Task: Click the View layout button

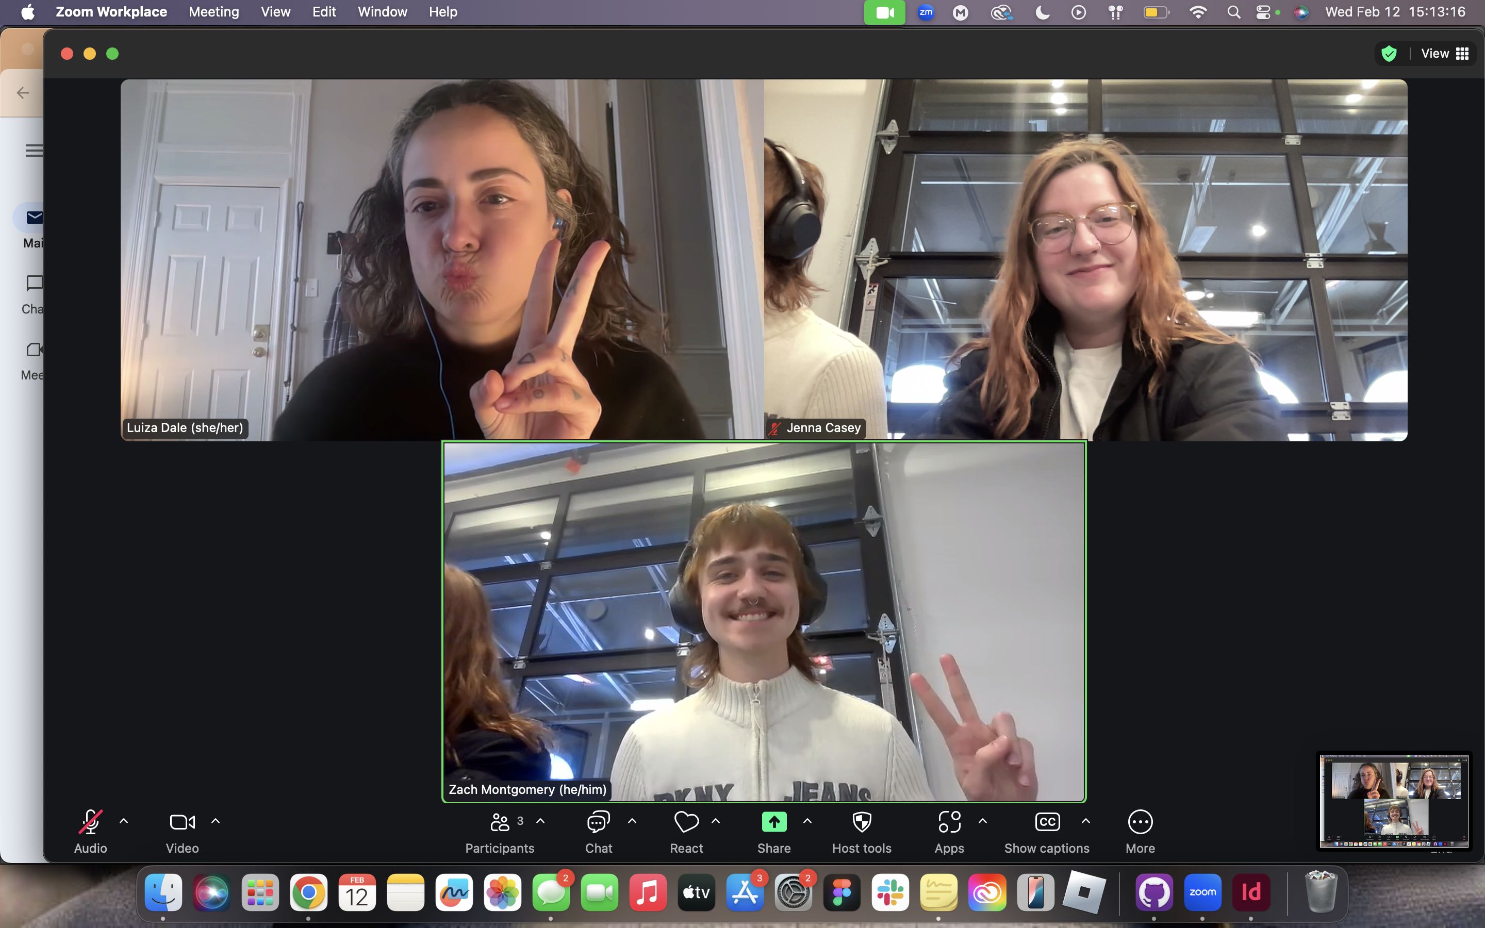Action: click(1444, 54)
